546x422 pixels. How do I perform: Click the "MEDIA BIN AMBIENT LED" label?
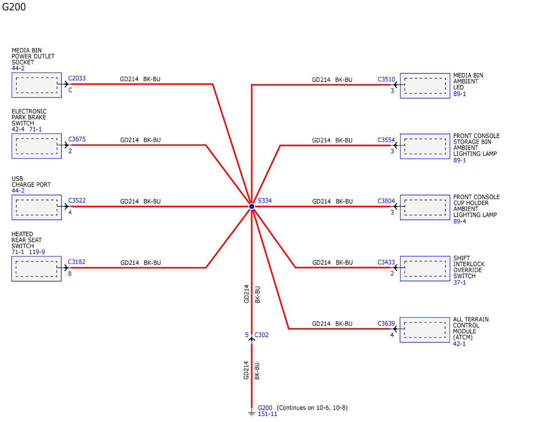pyautogui.click(x=468, y=81)
